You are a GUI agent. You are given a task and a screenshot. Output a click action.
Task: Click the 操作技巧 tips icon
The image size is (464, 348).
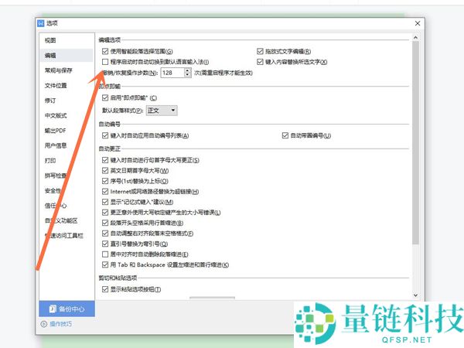point(43,324)
